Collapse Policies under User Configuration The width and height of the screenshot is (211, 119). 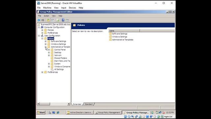(x=42, y=38)
